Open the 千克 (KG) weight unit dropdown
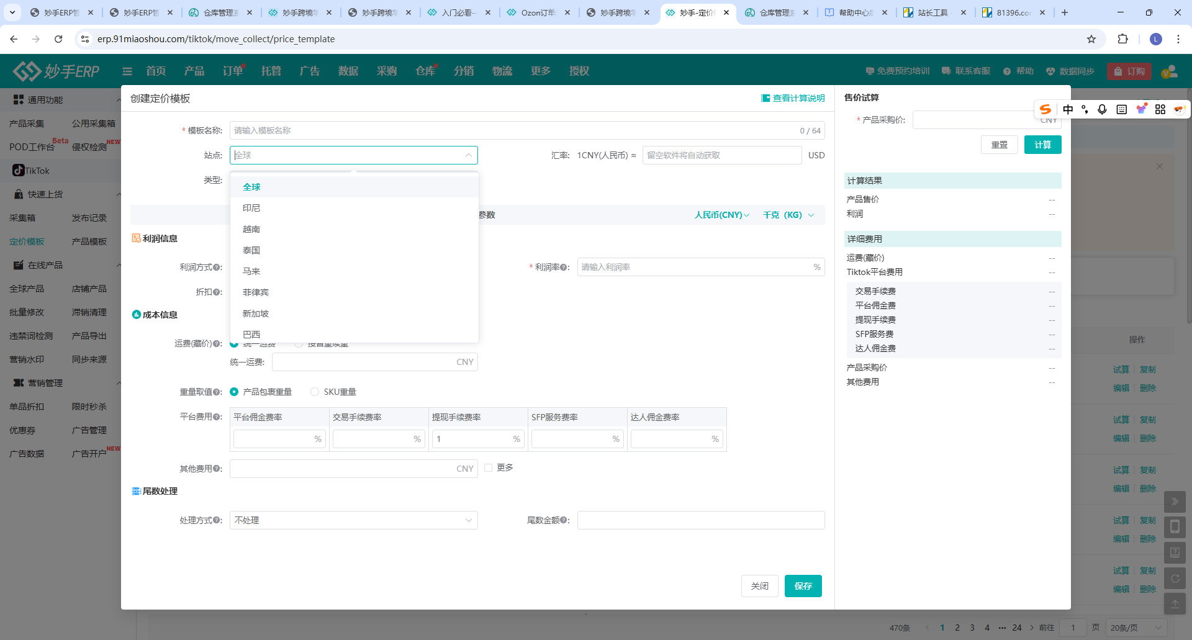The height and width of the screenshot is (640, 1192). pyautogui.click(x=788, y=215)
